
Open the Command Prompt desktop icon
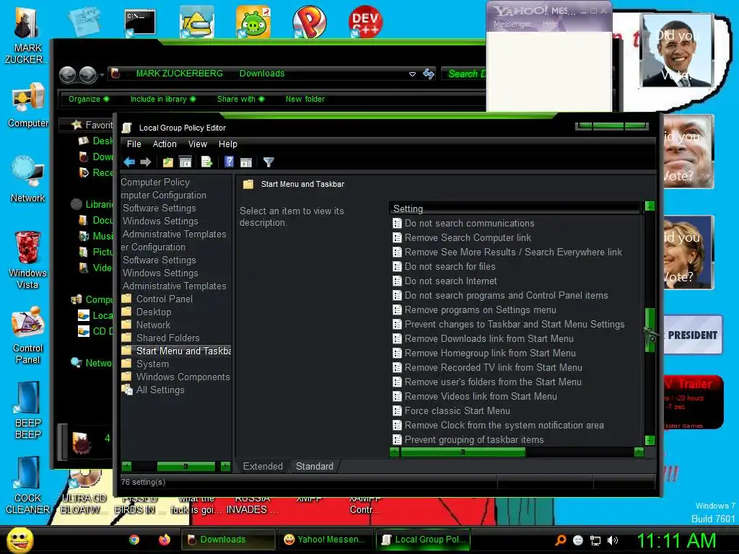pyautogui.click(x=140, y=22)
